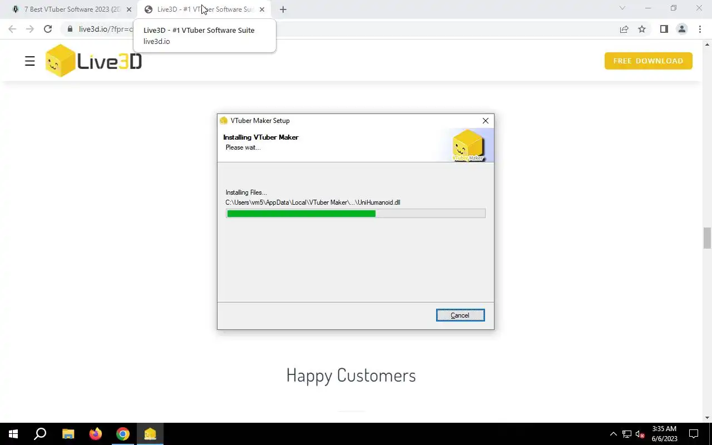Click the scrollbar down arrow
Viewport: 712px width, 445px height.
click(708, 418)
